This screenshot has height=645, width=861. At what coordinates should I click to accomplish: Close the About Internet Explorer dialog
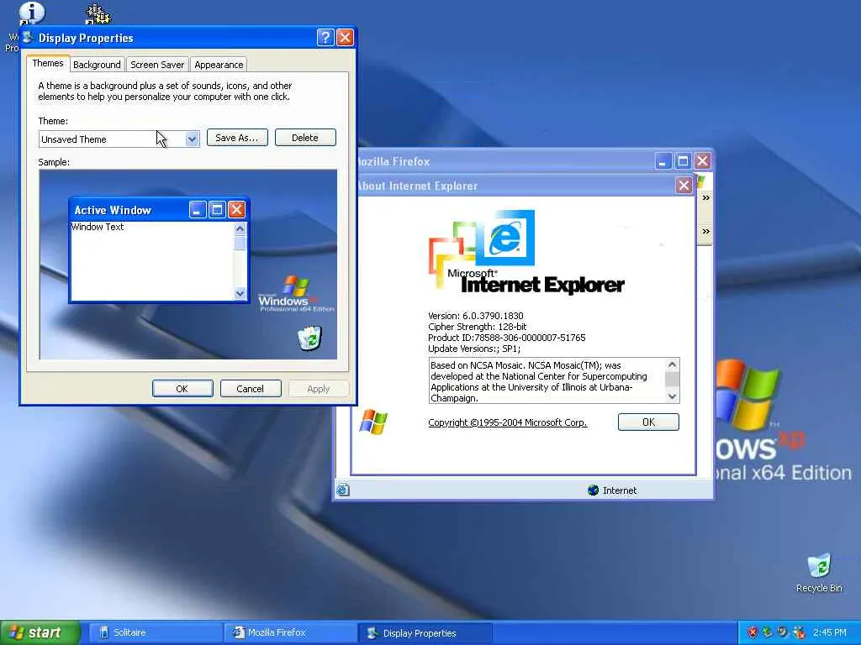pos(684,186)
